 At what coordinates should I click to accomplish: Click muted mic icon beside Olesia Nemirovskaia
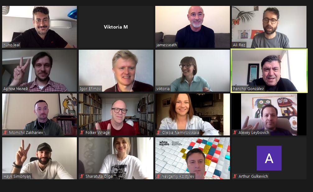pos(158,132)
